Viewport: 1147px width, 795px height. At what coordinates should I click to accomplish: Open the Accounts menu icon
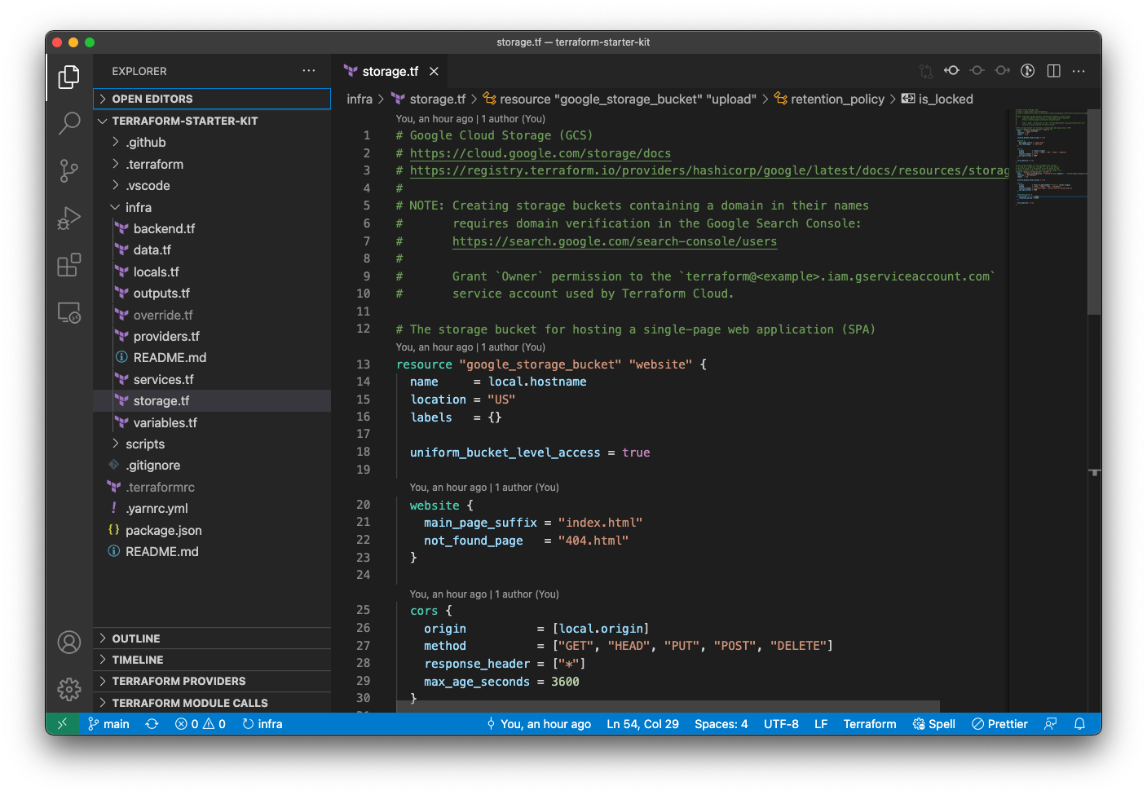pos(69,643)
